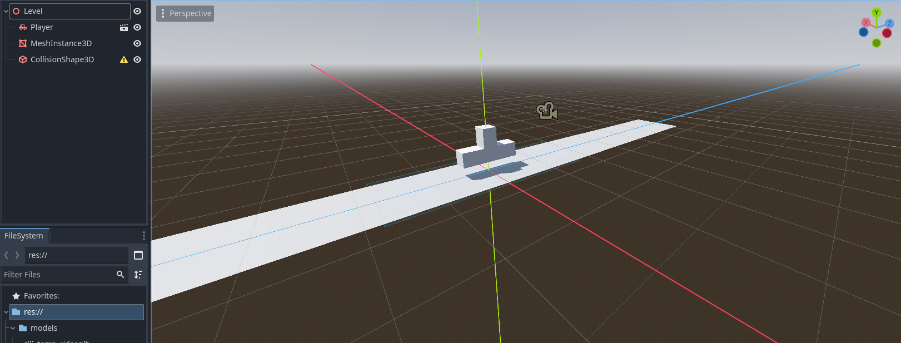Open the FileSystem dock options menu
This screenshot has width=901, height=343.
(143, 236)
